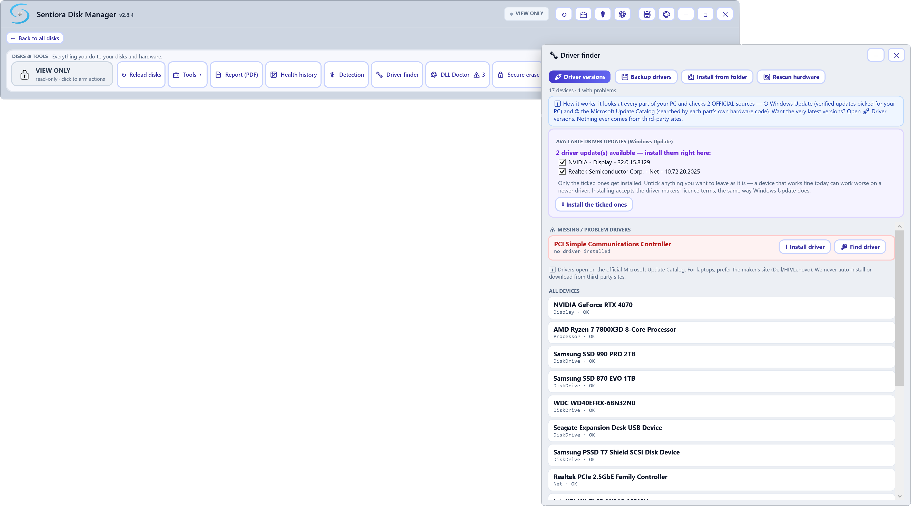The width and height of the screenshot is (911, 506).
Task: Untick the Realtek Net 10.72.20.2025 checkbox
Action: point(562,171)
